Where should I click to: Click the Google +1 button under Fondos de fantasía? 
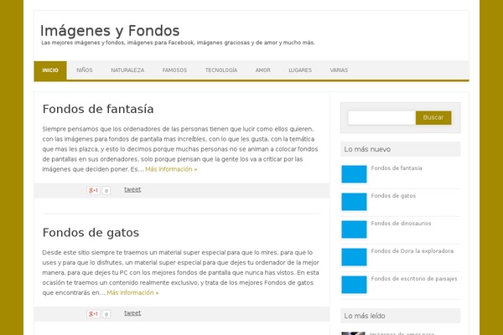[x=93, y=190]
